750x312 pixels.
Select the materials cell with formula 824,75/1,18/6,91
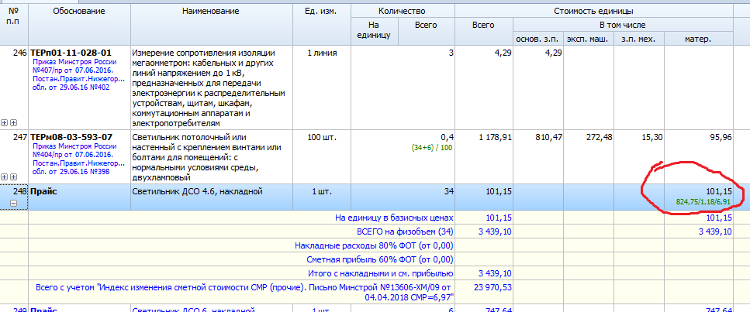(698, 197)
